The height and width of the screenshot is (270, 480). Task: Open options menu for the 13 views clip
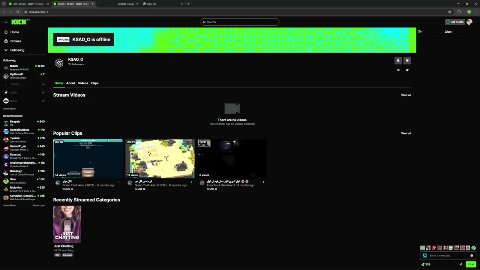191,182
